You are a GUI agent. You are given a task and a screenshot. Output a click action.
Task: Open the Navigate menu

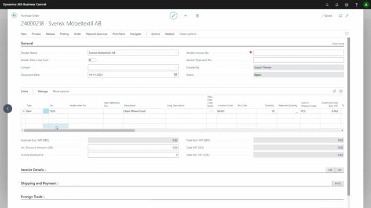point(136,34)
